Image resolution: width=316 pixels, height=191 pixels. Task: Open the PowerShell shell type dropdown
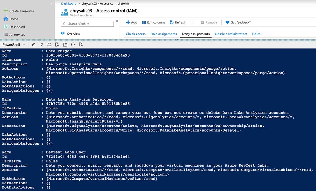pos(14,45)
